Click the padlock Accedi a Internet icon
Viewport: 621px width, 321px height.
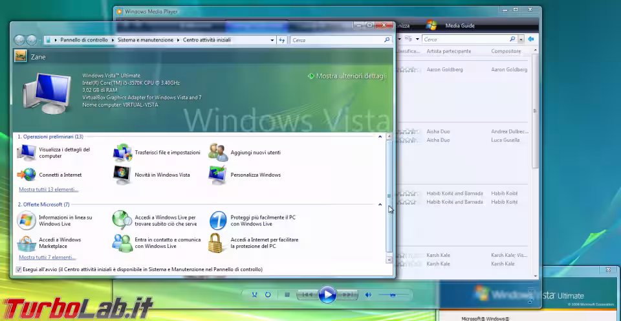(x=217, y=243)
